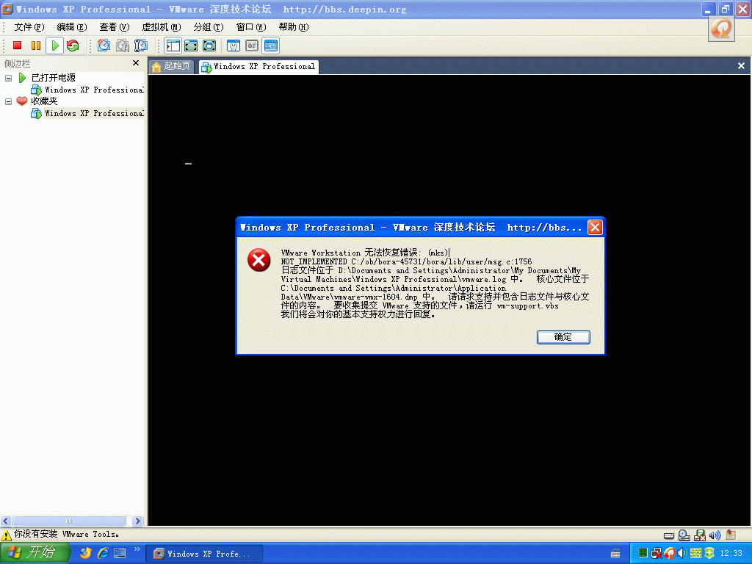Viewport: 752px width, 564px height.
Task: Click sidebar horizontal scrollbar right arrow
Action: click(x=137, y=521)
